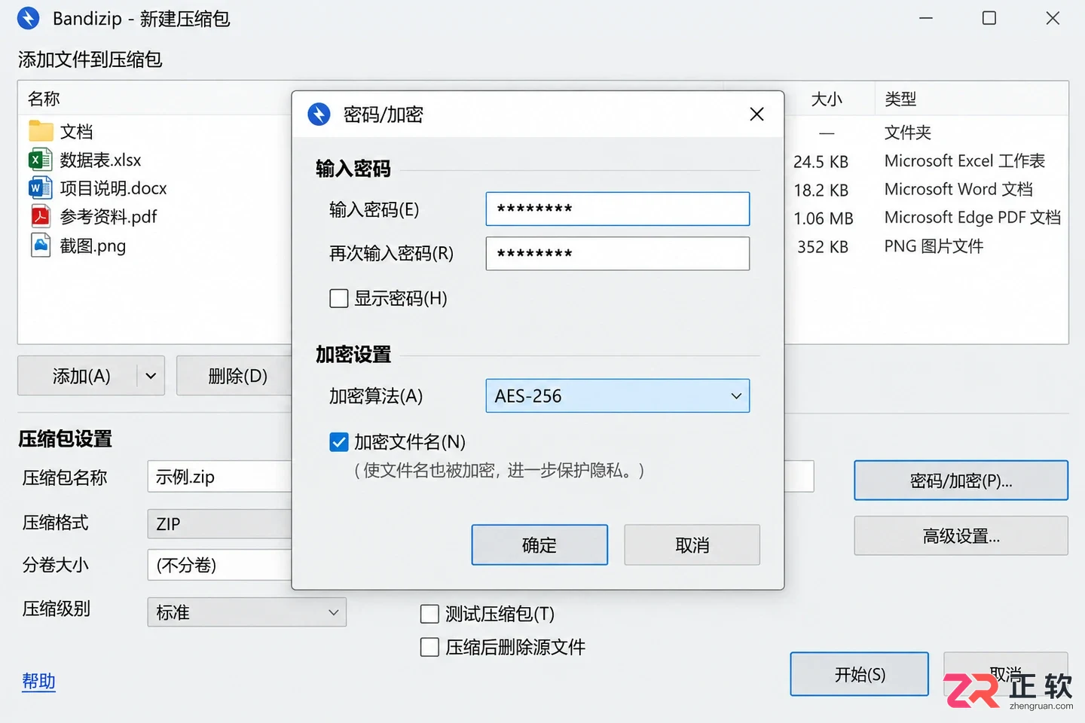This screenshot has width=1085, height=723.
Task: Click size value 24.5 KB
Action: click(x=821, y=161)
